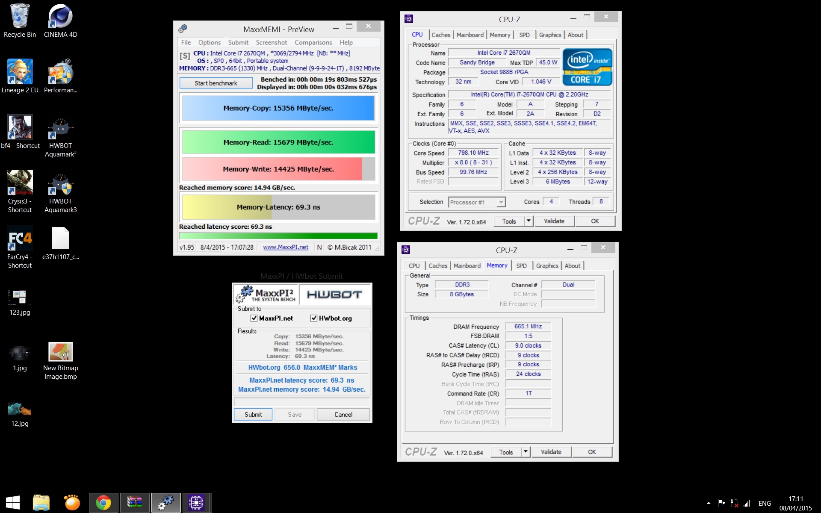Open Google Chrome from the taskbar

click(103, 503)
